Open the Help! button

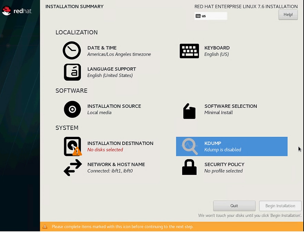(288, 15)
